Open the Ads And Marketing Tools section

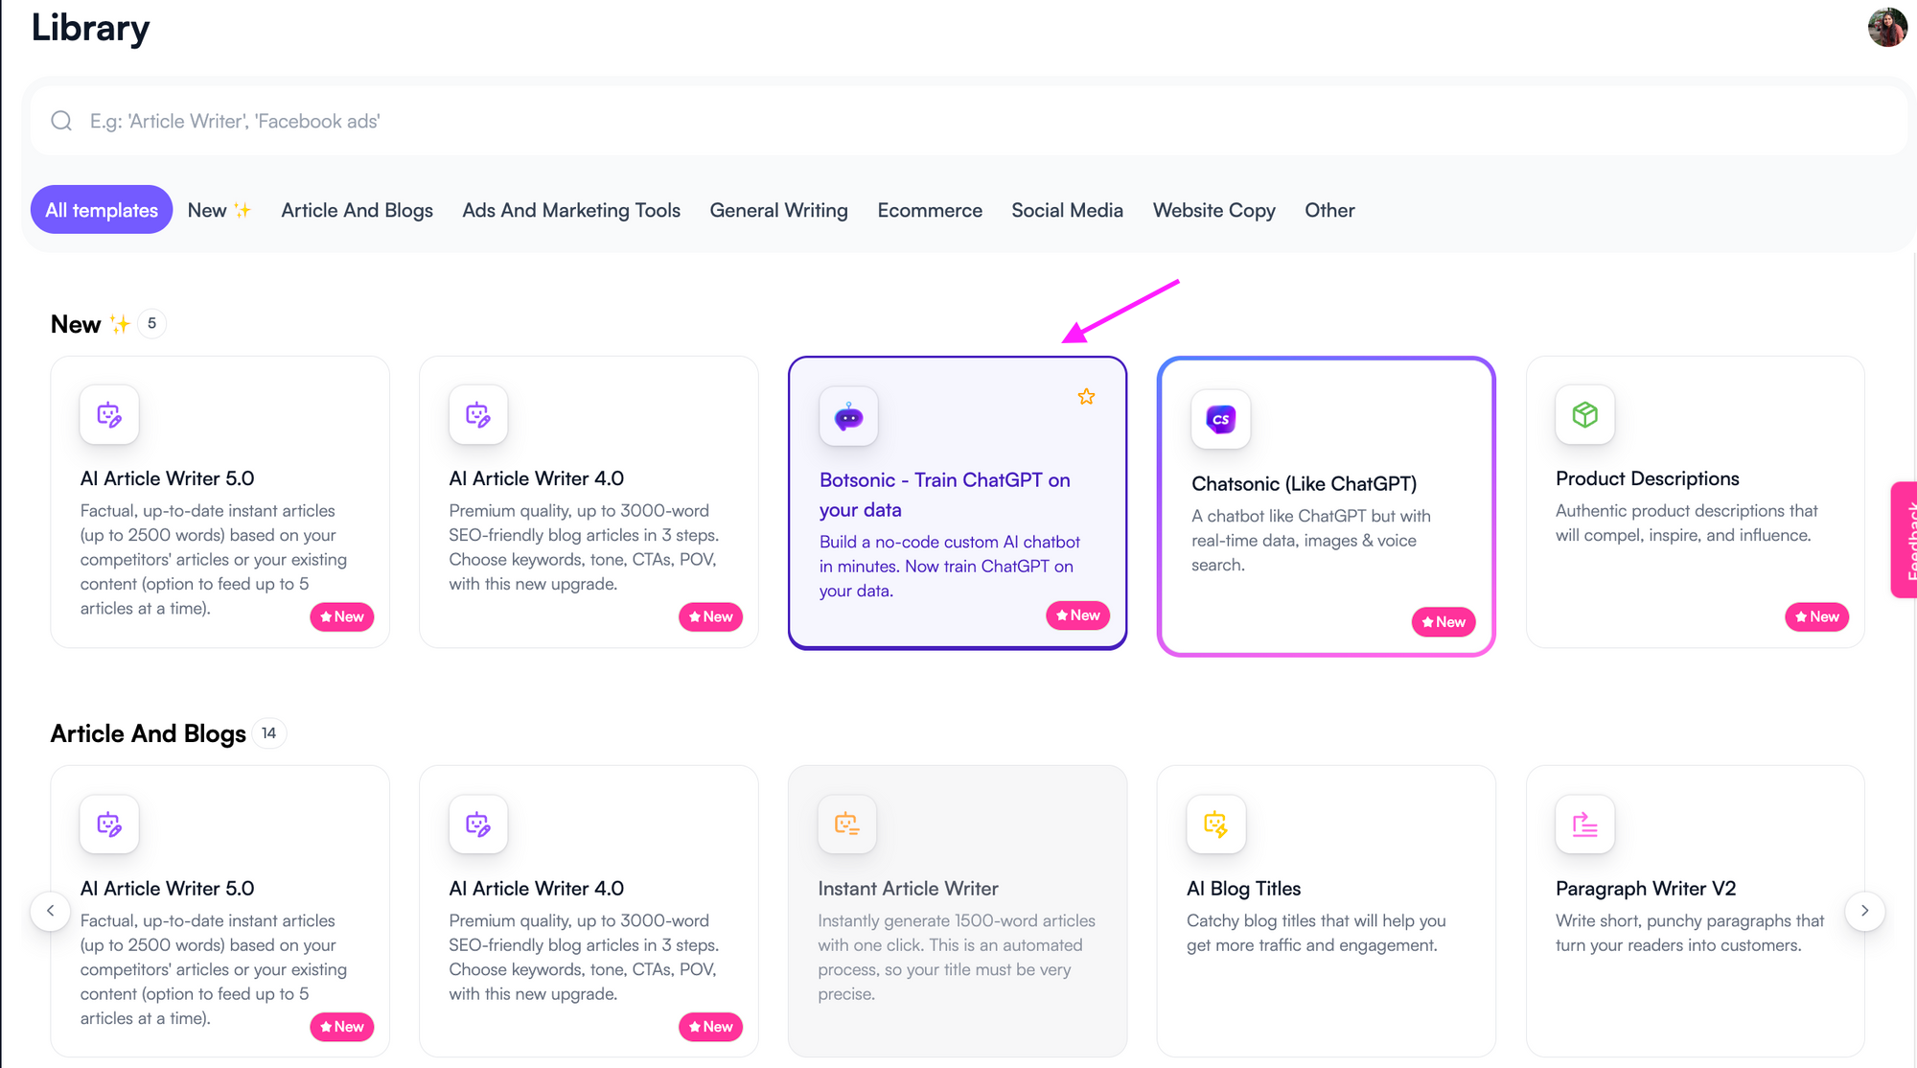[x=569, y=208]
